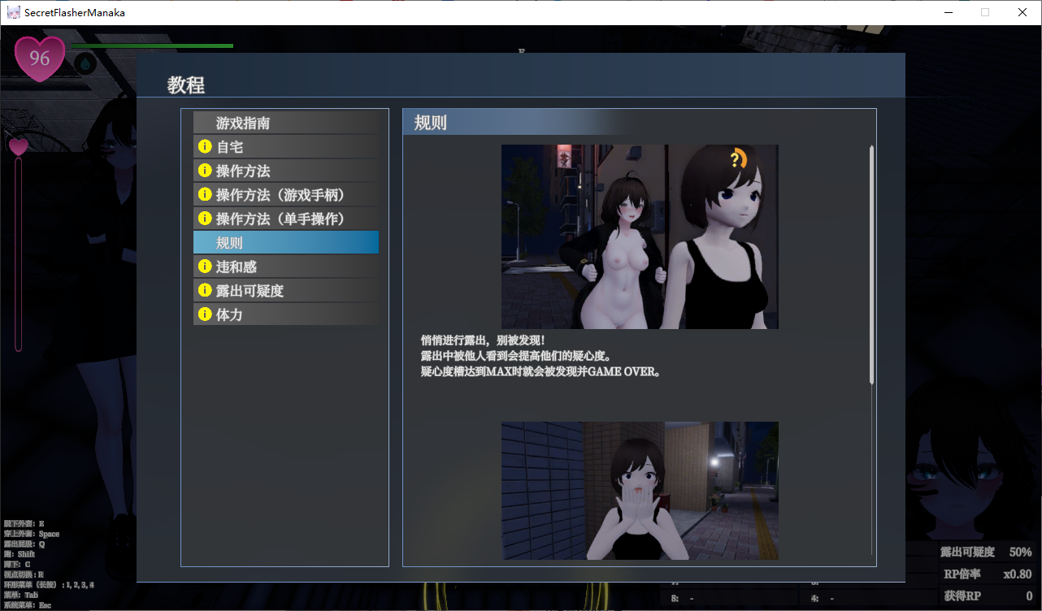Click the pink heart icon showing 96
Image resolution: width=1042 pixels, height=611 pixels.
[x=39, y=58]
